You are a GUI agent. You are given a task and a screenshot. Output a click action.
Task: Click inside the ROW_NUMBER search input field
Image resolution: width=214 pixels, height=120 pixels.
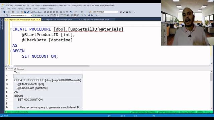104,12
